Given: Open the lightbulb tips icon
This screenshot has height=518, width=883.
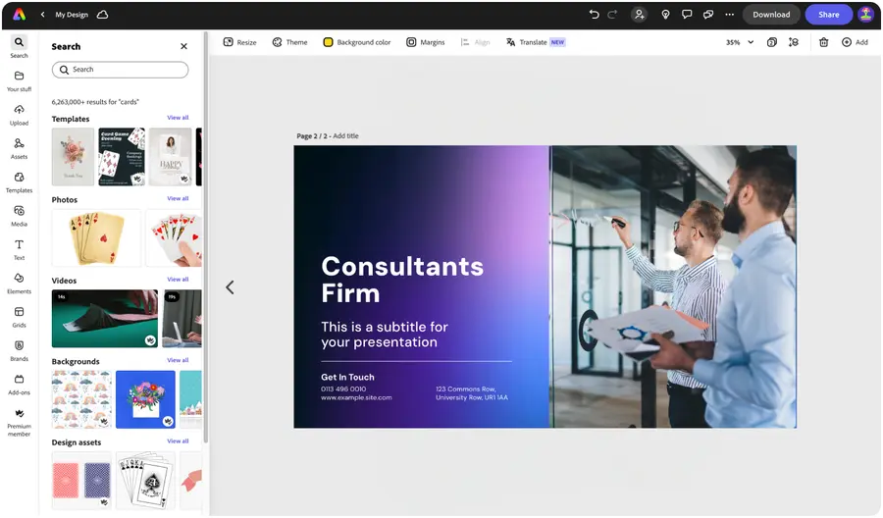Looking at the screenshot, I should point(665,15).
